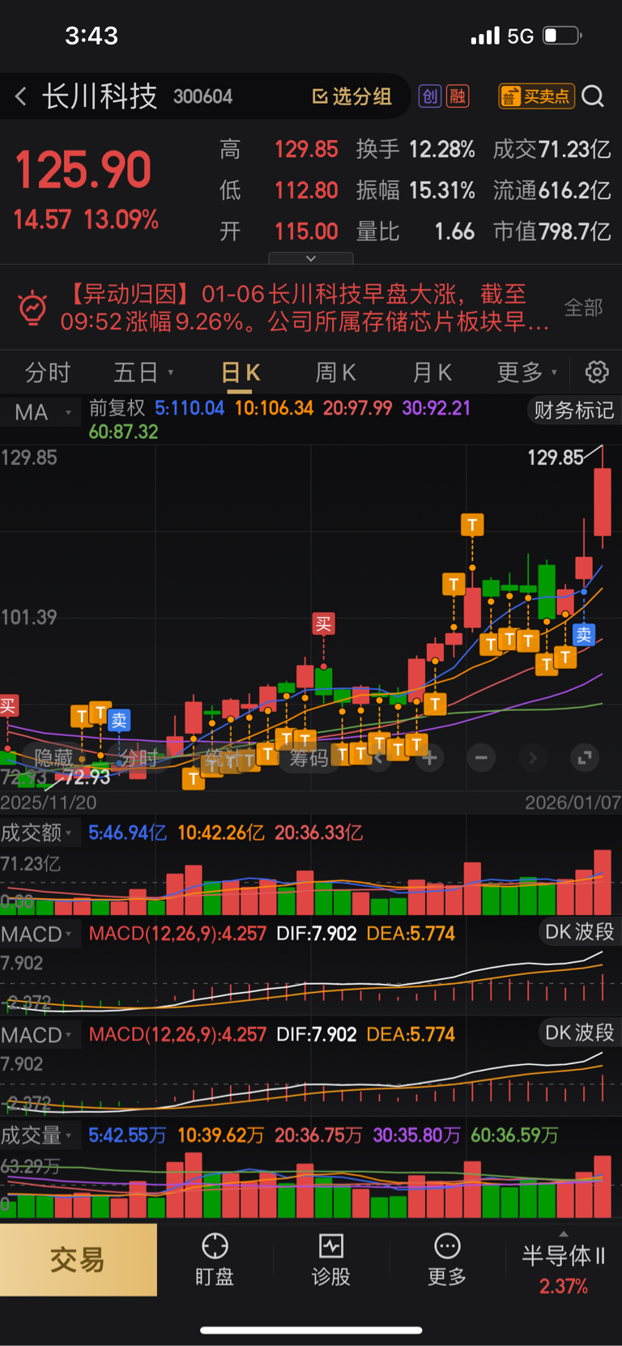Expand the quote details chevron
The height and width of the screenshot is (1346, 622).
pos(311,258)
